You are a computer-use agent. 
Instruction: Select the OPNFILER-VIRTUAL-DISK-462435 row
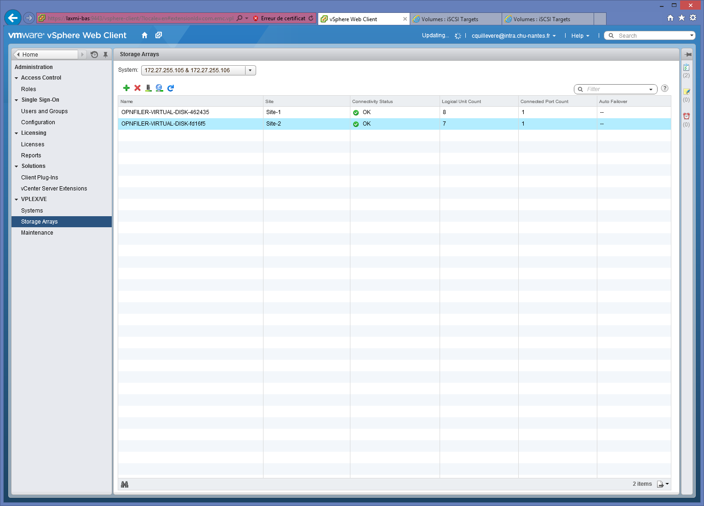(166, 112)
